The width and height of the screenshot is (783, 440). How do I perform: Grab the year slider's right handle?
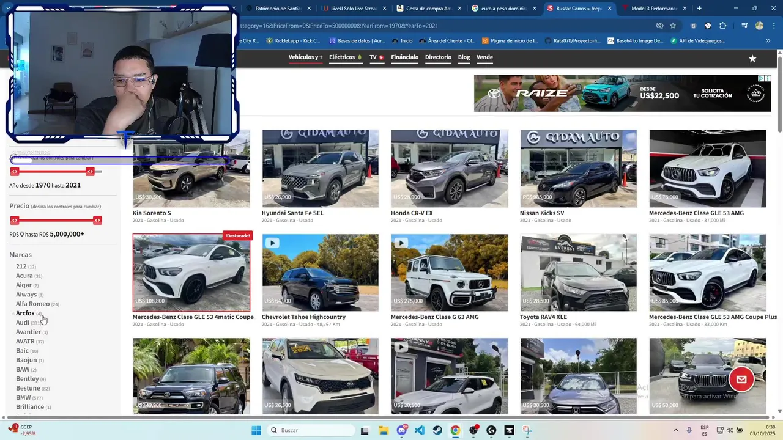tap(90, 172)
